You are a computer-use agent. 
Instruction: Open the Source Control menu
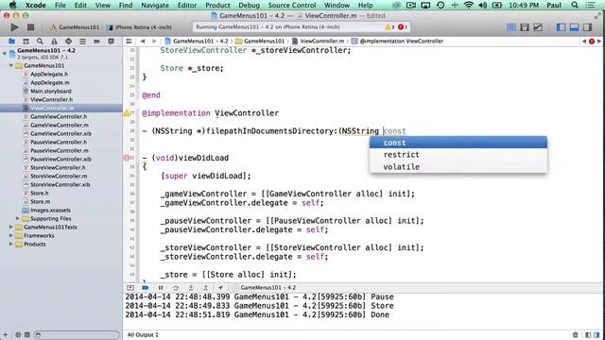click(x=292, y=5)
